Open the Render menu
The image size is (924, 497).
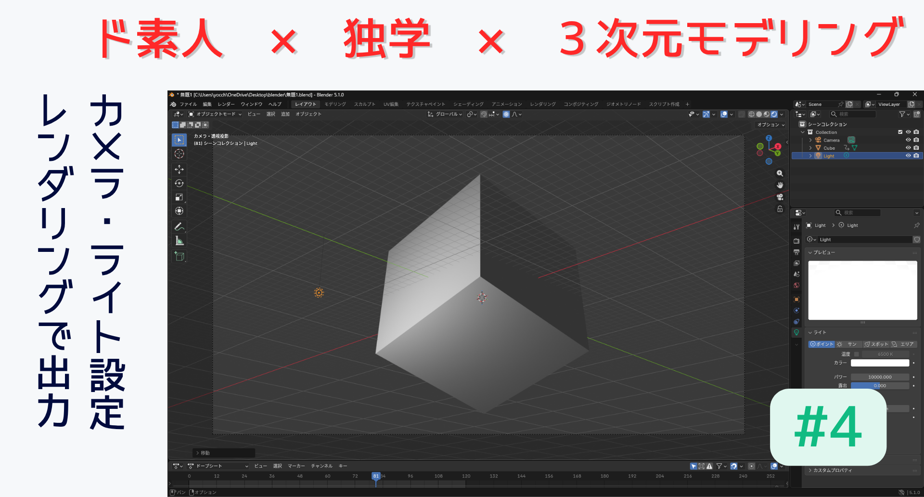226,104
